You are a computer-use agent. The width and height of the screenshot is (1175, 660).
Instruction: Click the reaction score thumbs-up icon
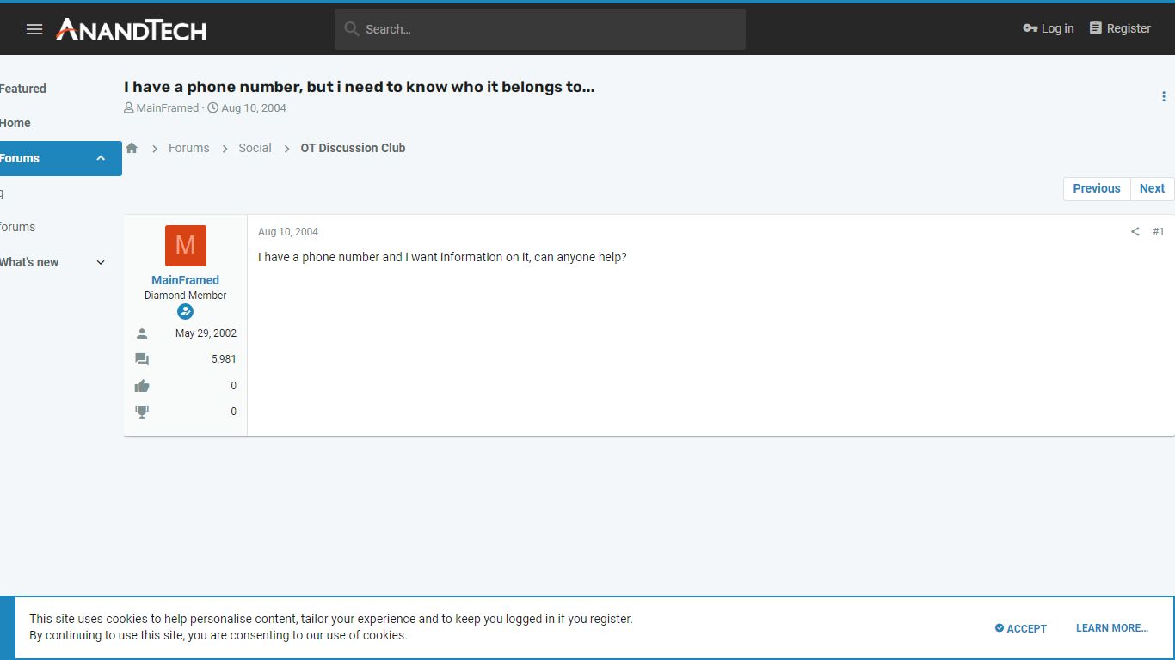pyautogui.click(x=142, y=386)
